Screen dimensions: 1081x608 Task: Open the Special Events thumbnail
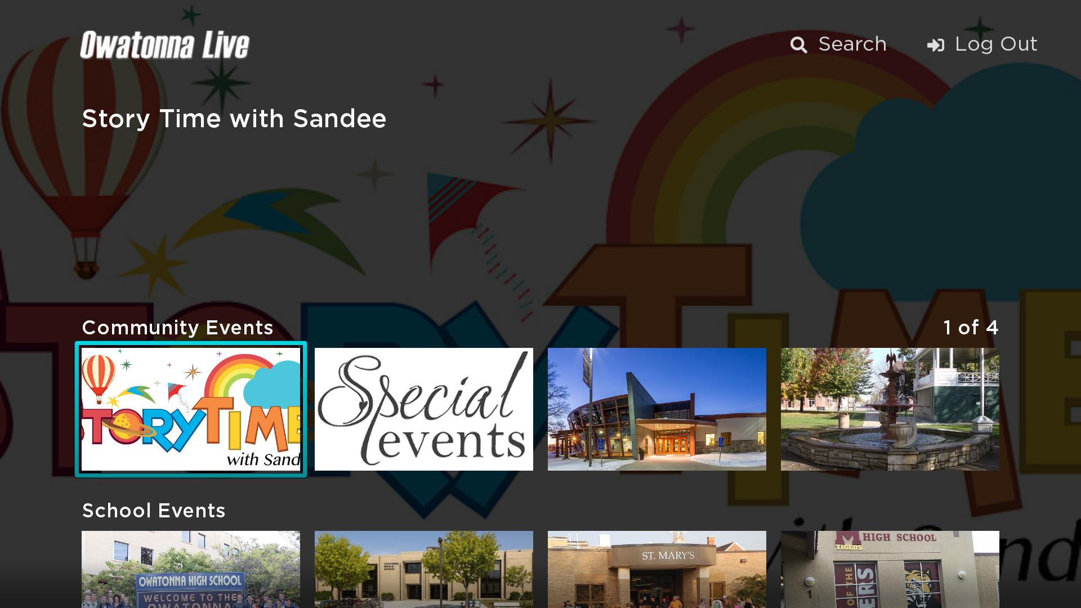click(424, 409)
